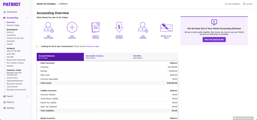This screenshot has height=120, width=257.
Task: Click the Receive Payment dollar-arrow icon
Action: click(x=119, y=27)
